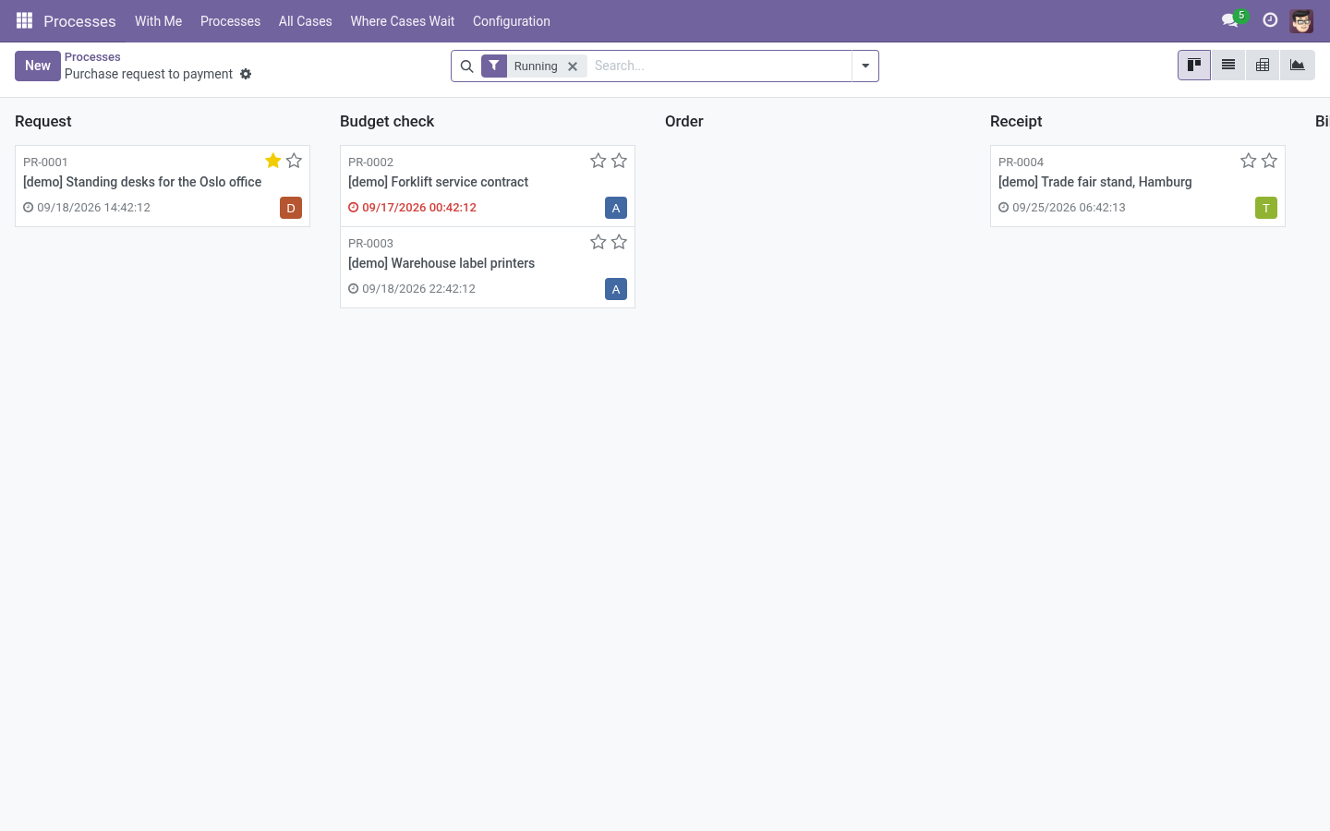Viewport: 1330px width, 831px height.
Task: Click the filter funnel icon in search
Action: coord(494,66)
